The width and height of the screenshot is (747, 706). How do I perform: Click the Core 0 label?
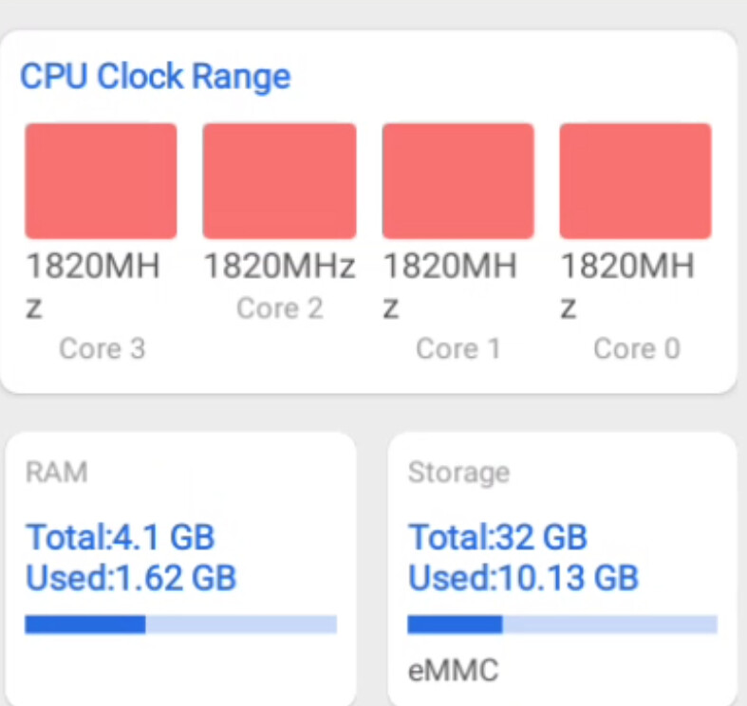(636, 349)
